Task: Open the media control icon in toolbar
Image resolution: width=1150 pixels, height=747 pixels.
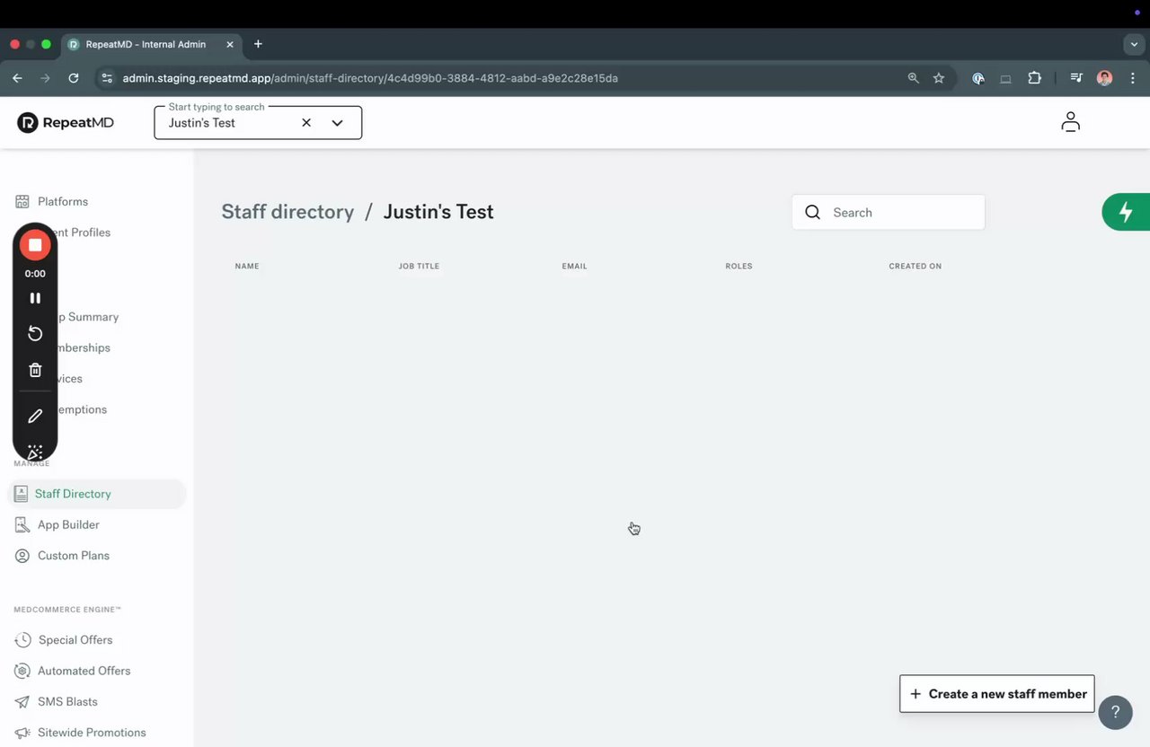Action: tap(1076, 78)
